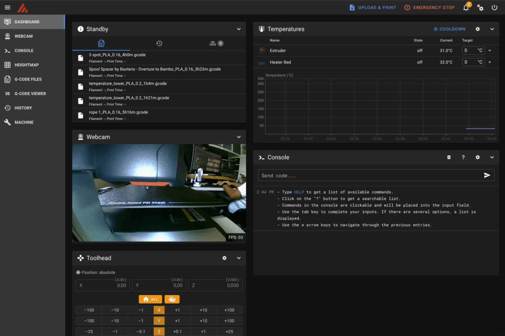The image size is (505, 336).
Task: Collapse the Standby panel
Action: pyautogui.click(x=239, y=29)
